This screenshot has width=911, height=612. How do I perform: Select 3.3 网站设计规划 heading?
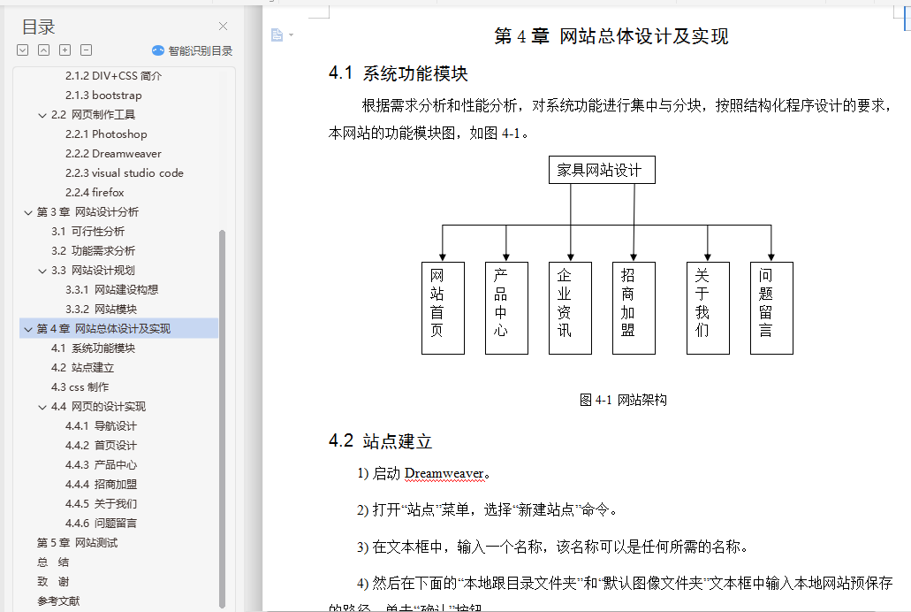(x=93, y=270)
